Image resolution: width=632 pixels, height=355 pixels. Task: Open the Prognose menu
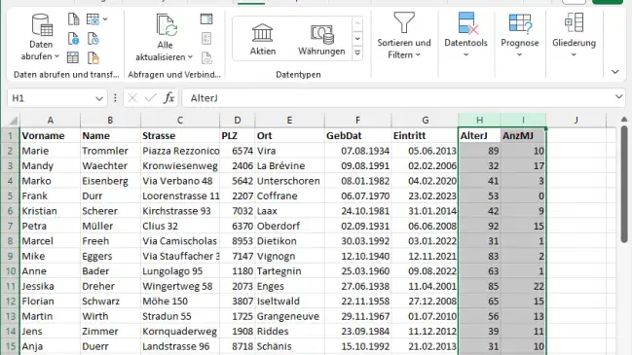(520, 35)
